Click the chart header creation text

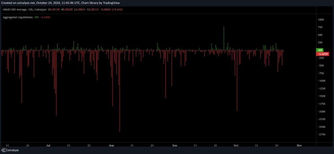(x=60, y=3)
